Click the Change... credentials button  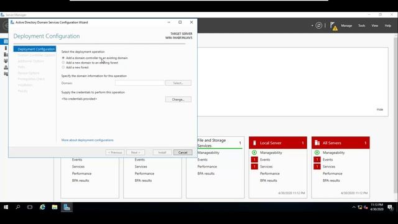(178, 100)
